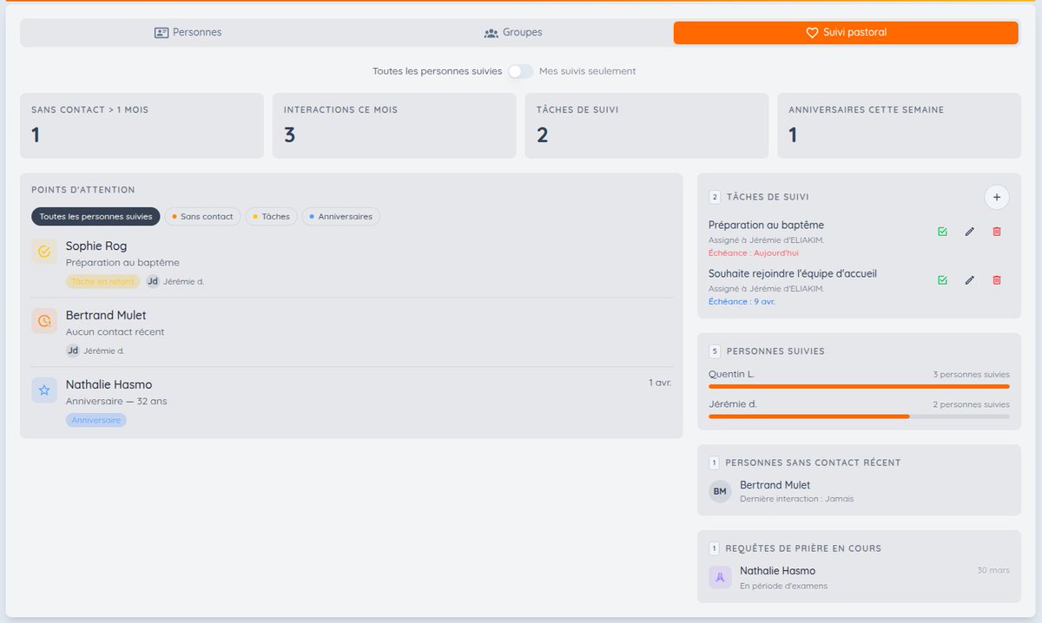Click the 1 avr. date on Nathalie Hasmo row
Screen dimensions: 1042x623
(659, 383)
